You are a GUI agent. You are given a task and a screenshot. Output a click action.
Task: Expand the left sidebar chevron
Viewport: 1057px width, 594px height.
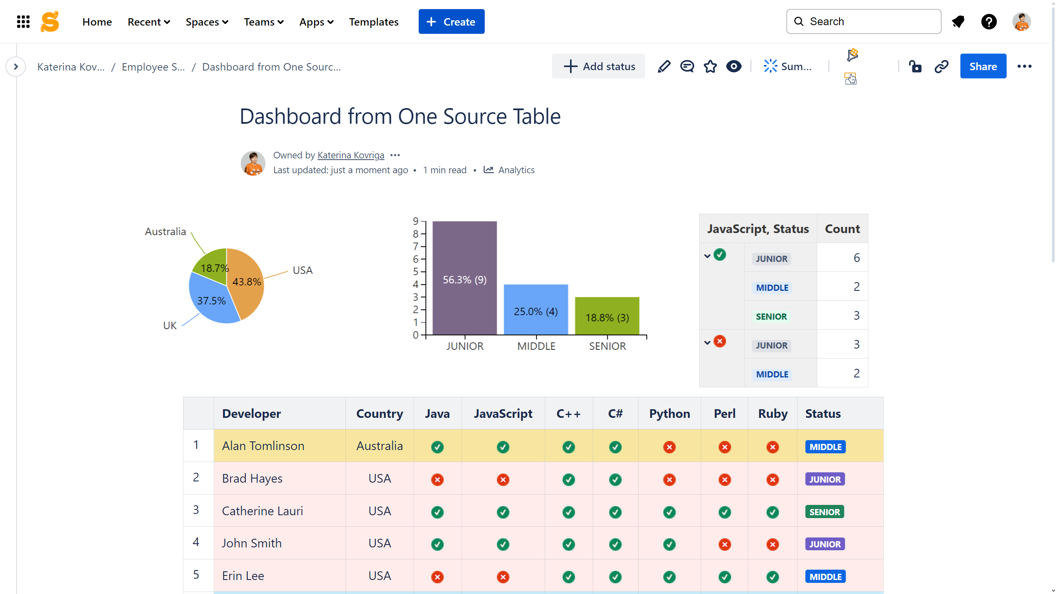click(x=16, y=66)
